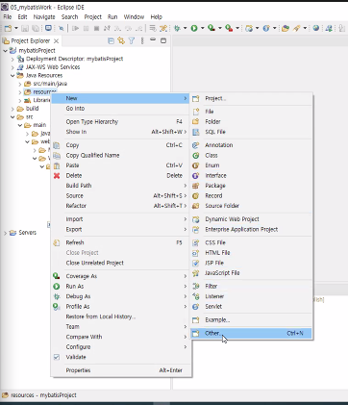The image size is (348, 405).
Task: Select HTML File in New submenu
Action: pos(252,253)
